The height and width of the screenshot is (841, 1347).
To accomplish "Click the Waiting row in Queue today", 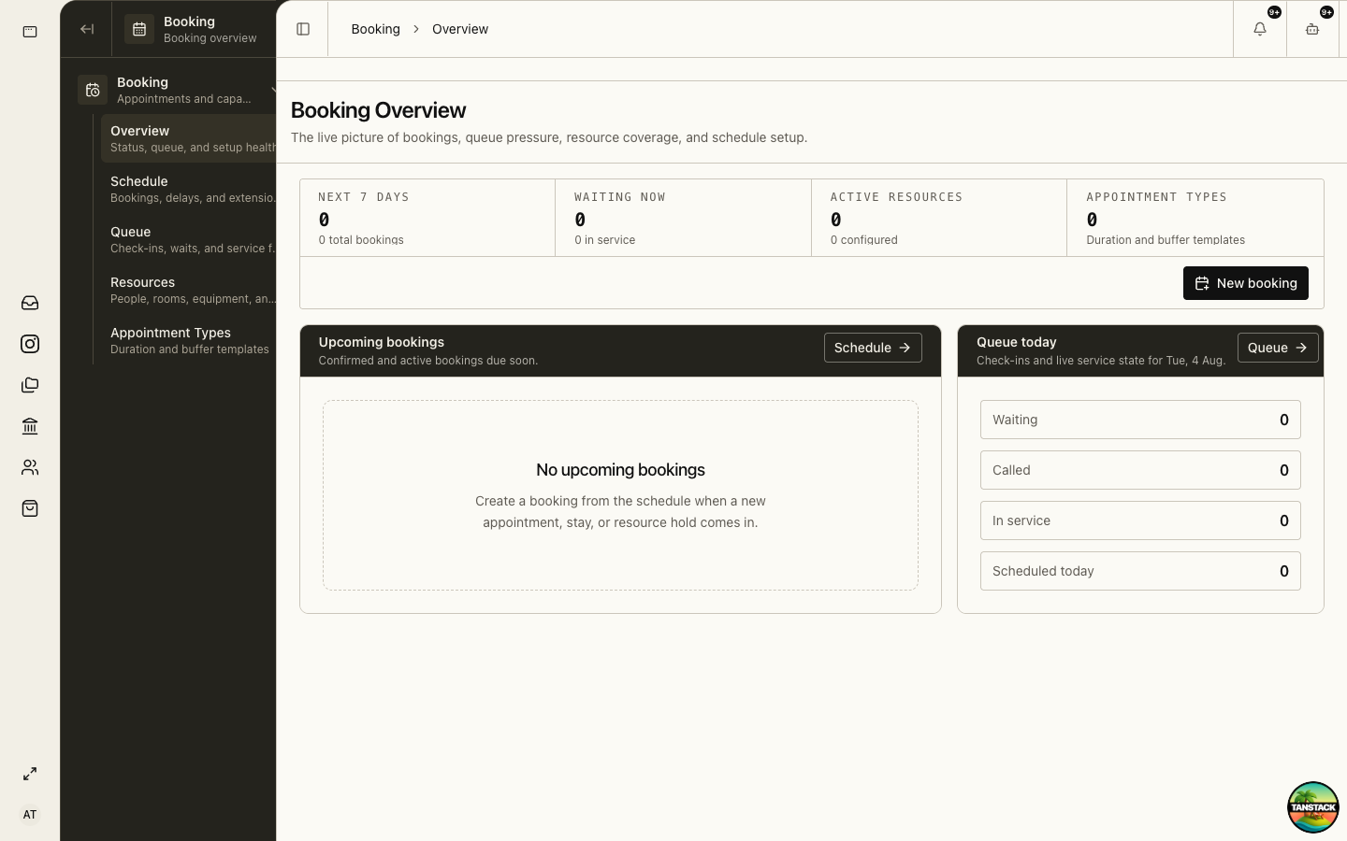I will tap(1140, 420).
